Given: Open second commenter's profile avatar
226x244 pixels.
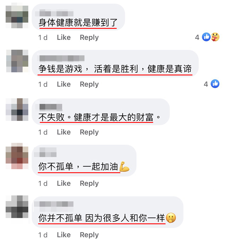Looking at the screenshot, I should tap(17, 61).
